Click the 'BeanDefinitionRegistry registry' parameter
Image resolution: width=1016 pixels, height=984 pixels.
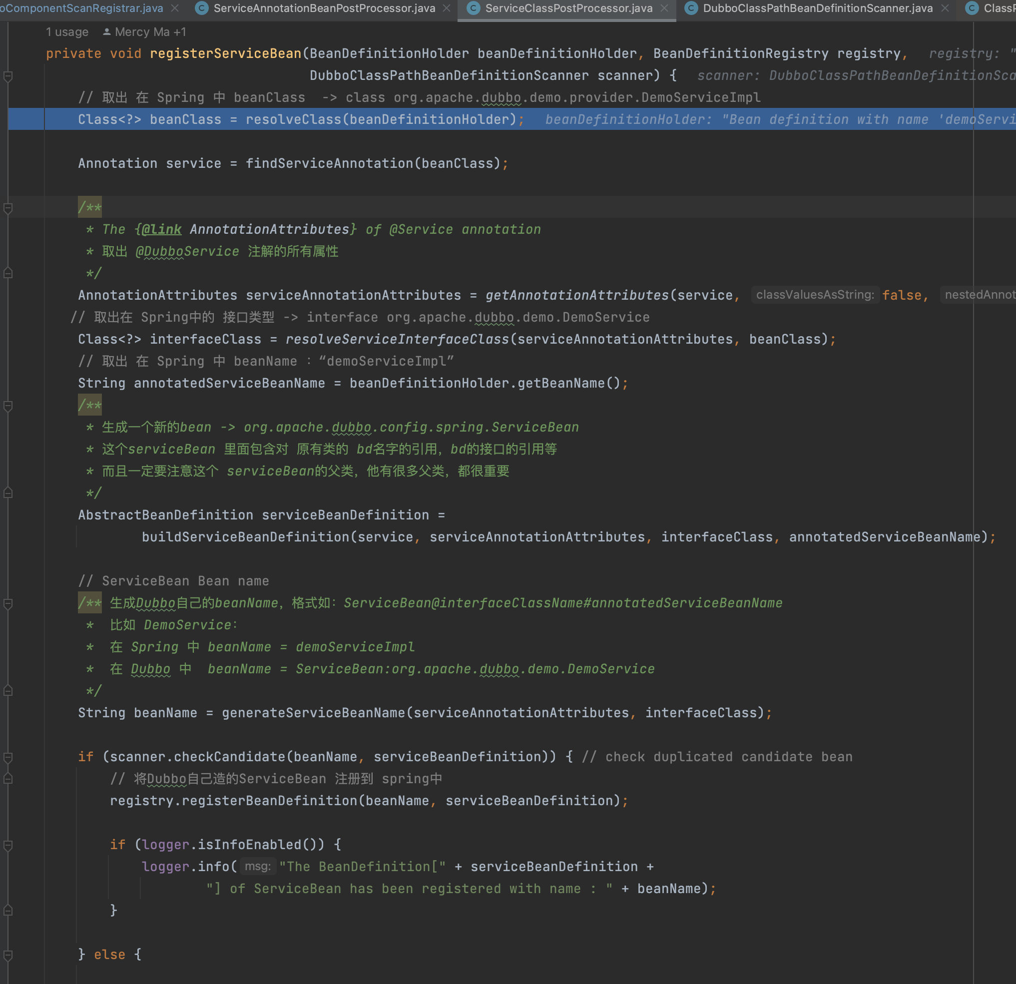click(x=777, y=53)
